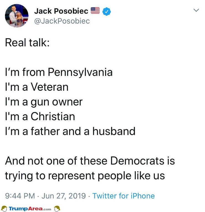Click the Trump hair icon right of watermark

point(57,209)
